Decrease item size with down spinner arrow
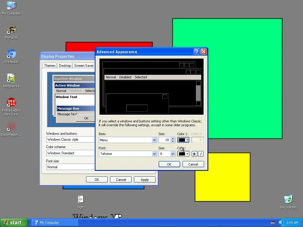The height and width of the screenshot is (227, 303). coord(173,141)
